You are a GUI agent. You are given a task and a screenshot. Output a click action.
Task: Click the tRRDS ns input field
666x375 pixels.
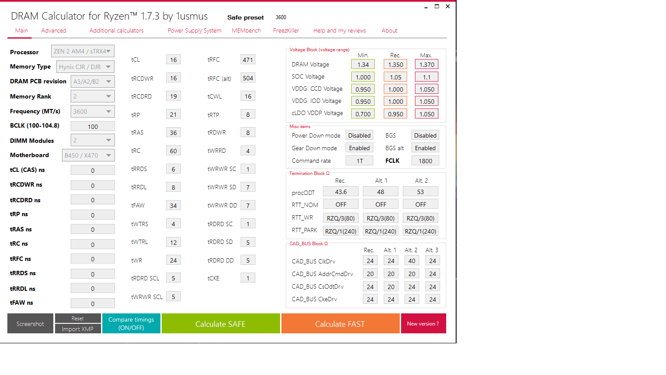(93, 274)
